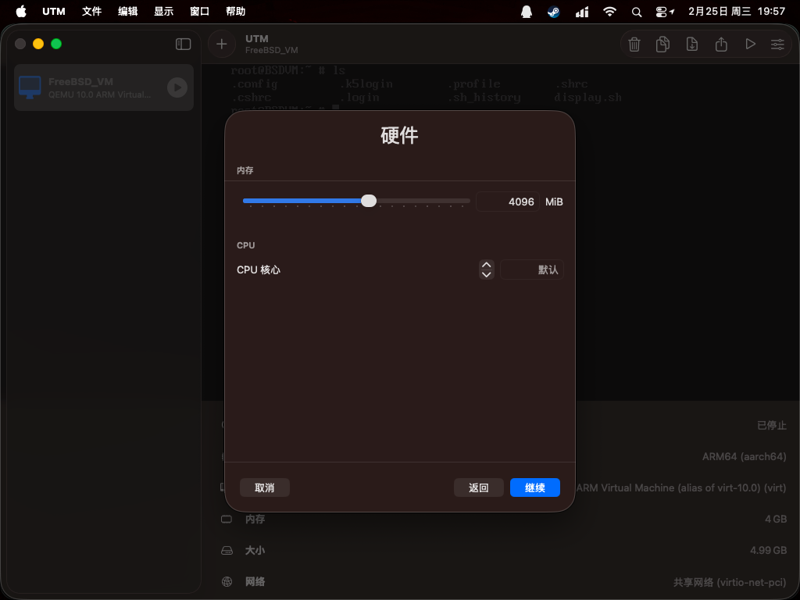Adjust the memory slider handle
This screenshot has height=600, width=800.
(x=369, y=201)
